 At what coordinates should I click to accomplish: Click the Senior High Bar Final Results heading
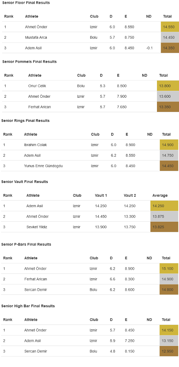28,306
